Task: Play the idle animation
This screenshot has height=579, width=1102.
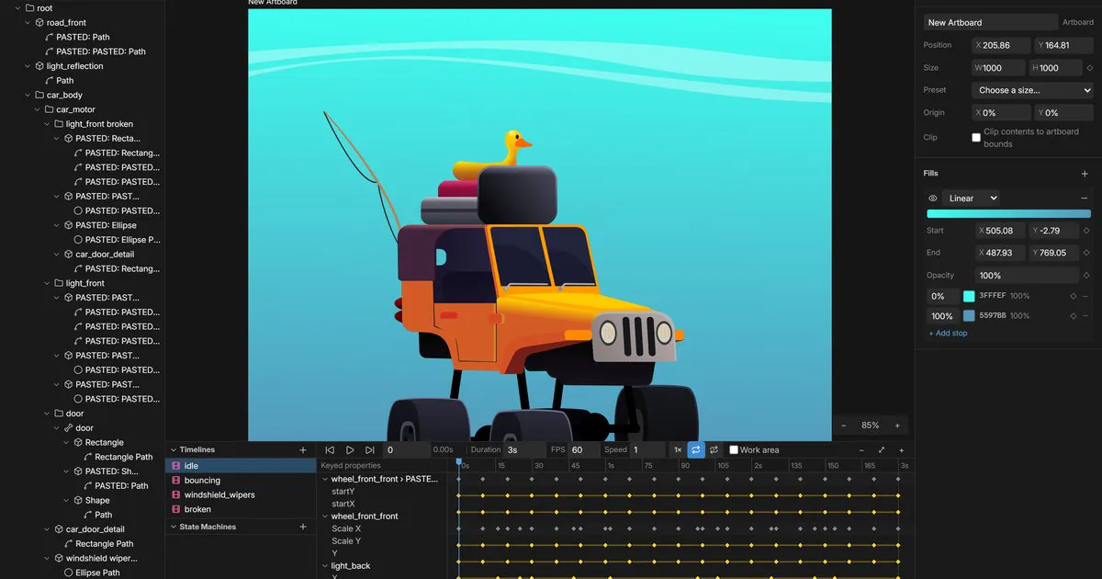Action: (x=350, y=450)
